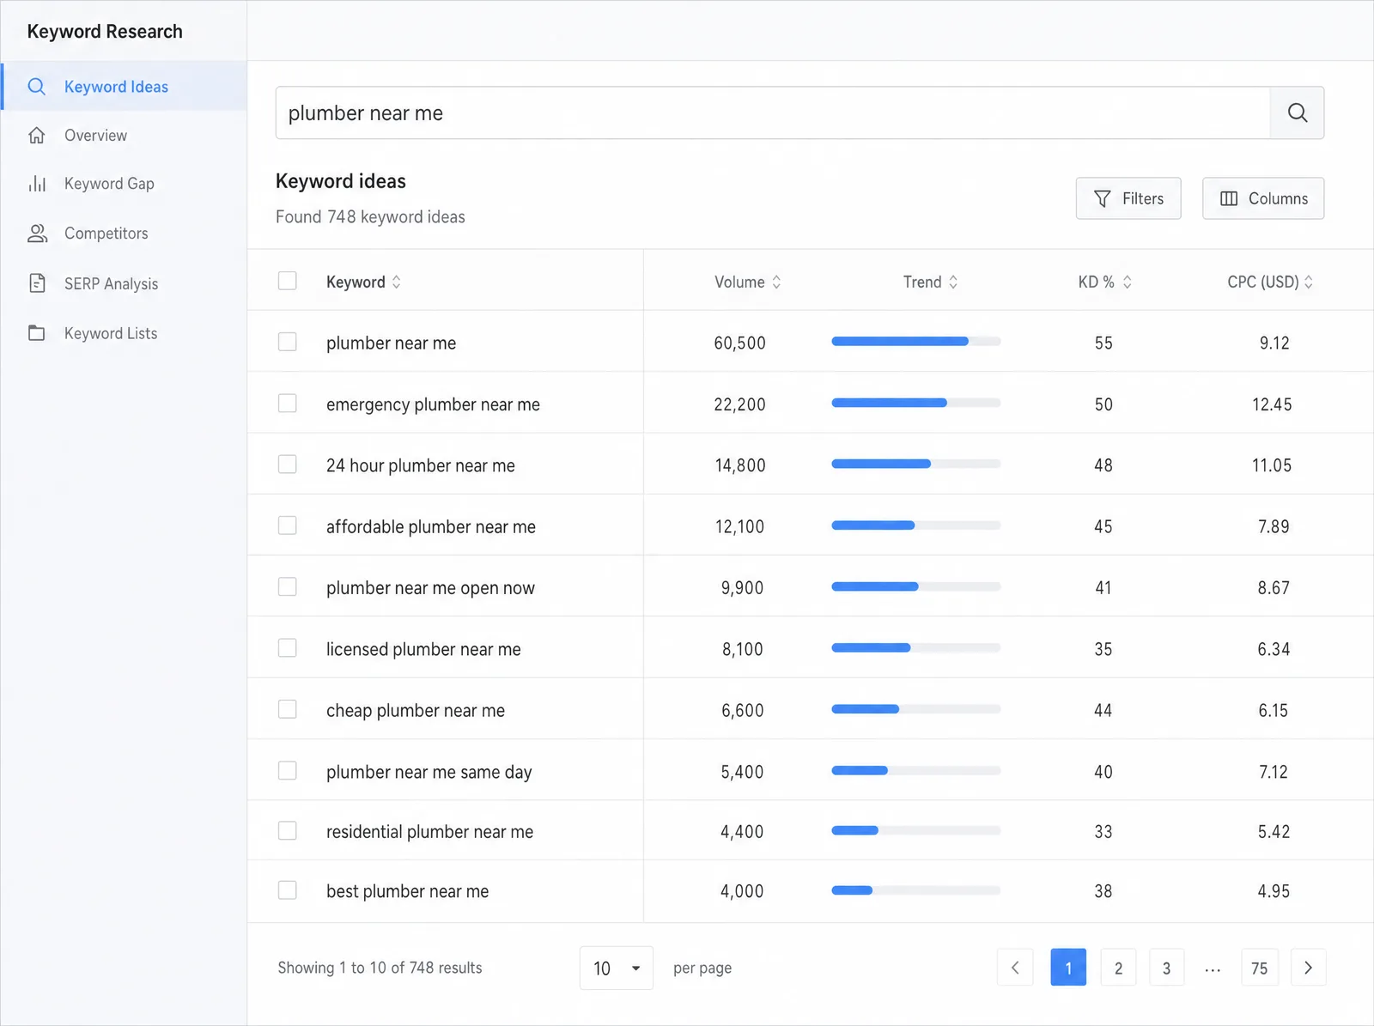This screenshot has height=1026, width=1374.
Task: Click the volume value 4,400
Action: pyautogui.click(x=742, y=832)
